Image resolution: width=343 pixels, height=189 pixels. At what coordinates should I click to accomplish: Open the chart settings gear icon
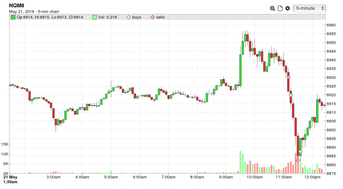(288, 8)
